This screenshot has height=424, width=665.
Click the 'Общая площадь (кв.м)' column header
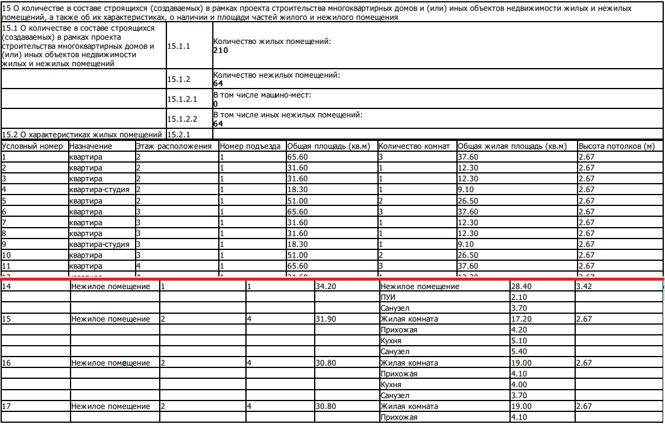329,146
